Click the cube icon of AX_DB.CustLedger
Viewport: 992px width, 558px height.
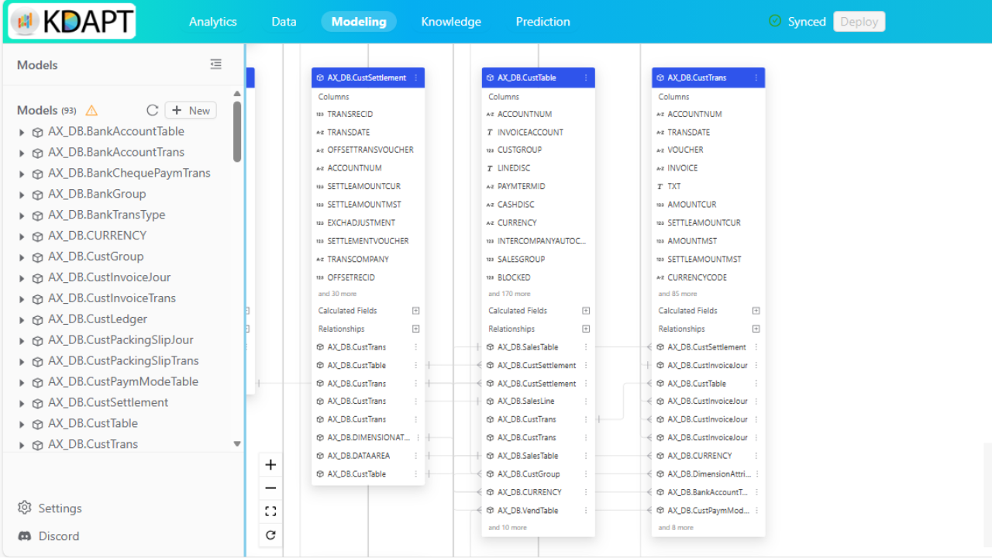(x=37, y=319)
